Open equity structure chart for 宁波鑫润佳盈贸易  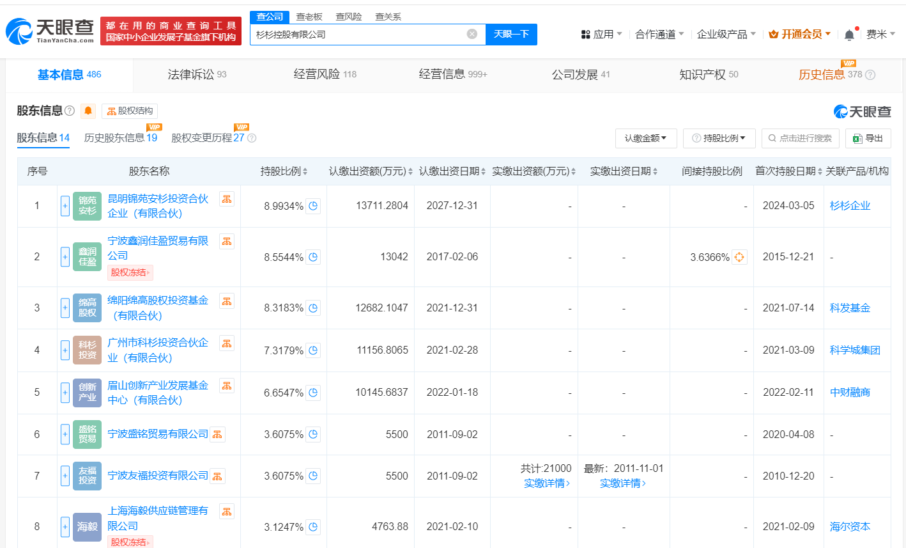click(227, 241)
